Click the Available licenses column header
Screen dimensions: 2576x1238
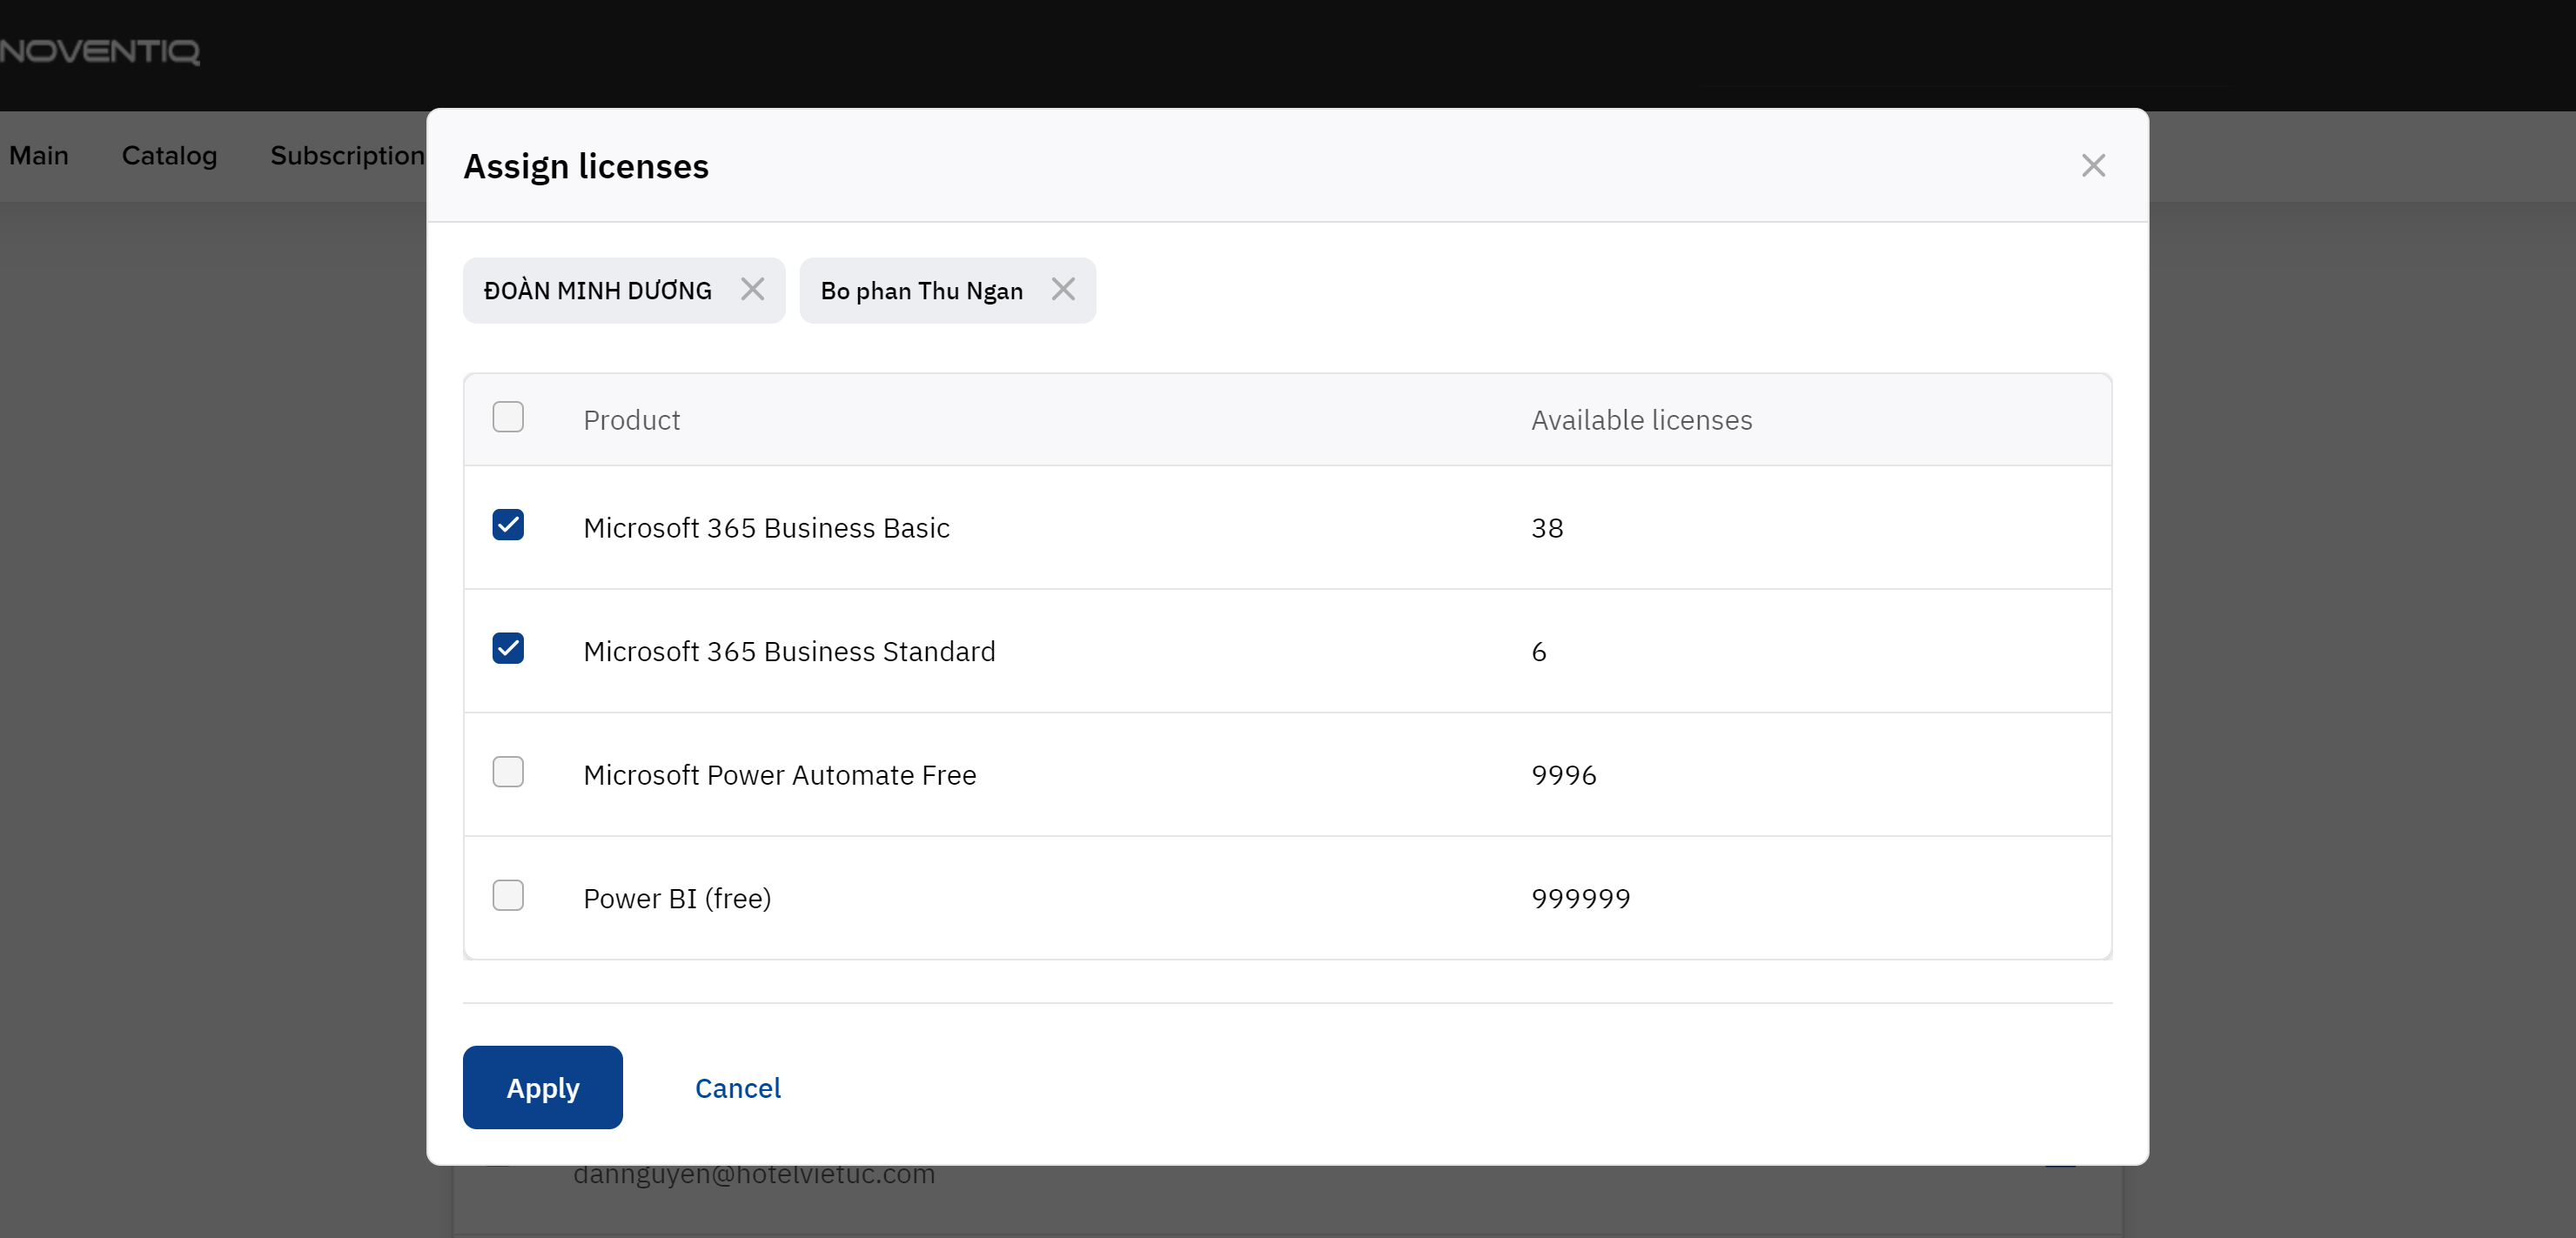pyautogui.click(x=1641, y=420)
